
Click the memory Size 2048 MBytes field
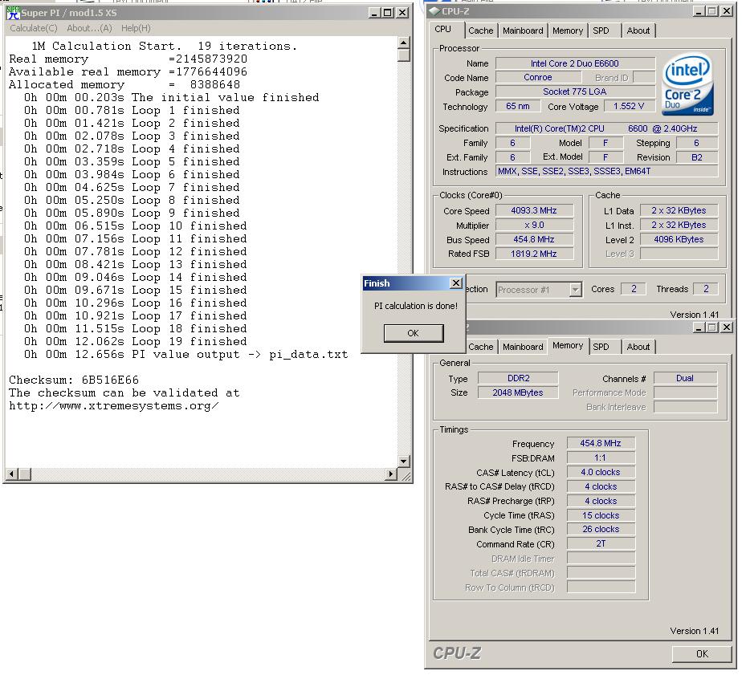(x=518, y=392)
